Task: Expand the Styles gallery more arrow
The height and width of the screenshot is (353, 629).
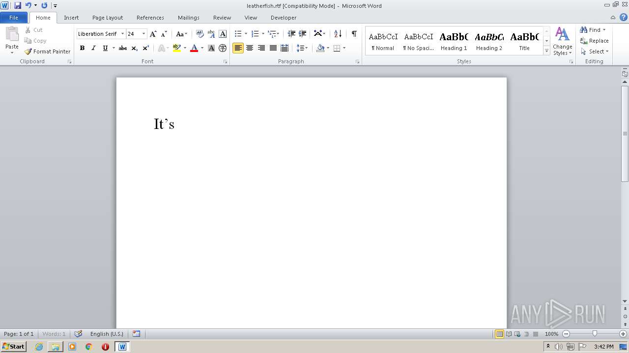Action: pyautogui.click(x=546, y=50)
